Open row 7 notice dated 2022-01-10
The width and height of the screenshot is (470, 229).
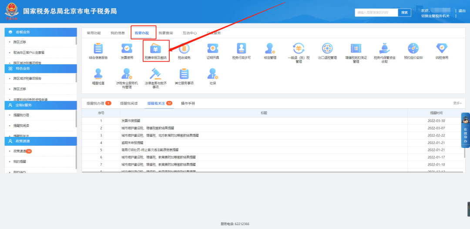(158, 165)
